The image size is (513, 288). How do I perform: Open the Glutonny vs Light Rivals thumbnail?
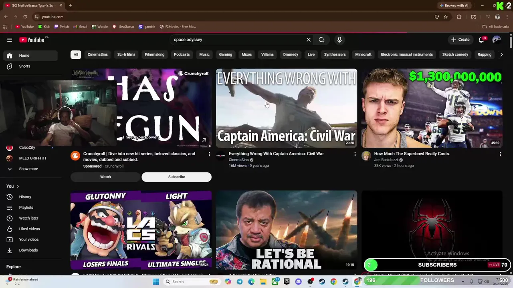point(141,230)
